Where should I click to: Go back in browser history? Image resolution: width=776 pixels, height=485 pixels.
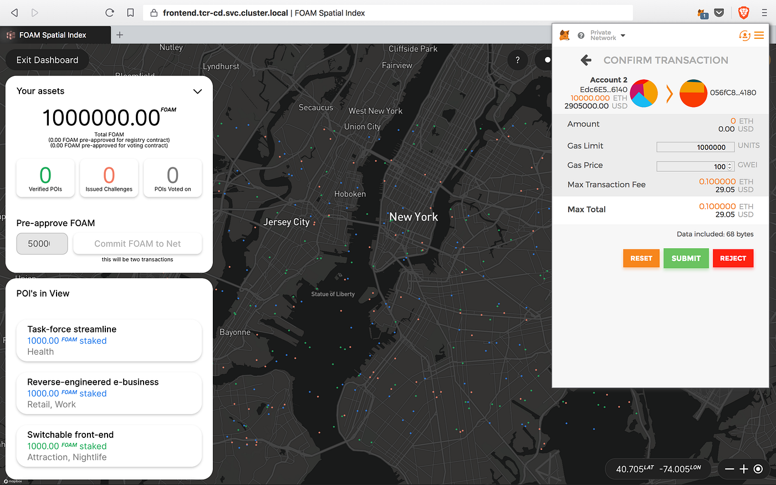point(14,12)
